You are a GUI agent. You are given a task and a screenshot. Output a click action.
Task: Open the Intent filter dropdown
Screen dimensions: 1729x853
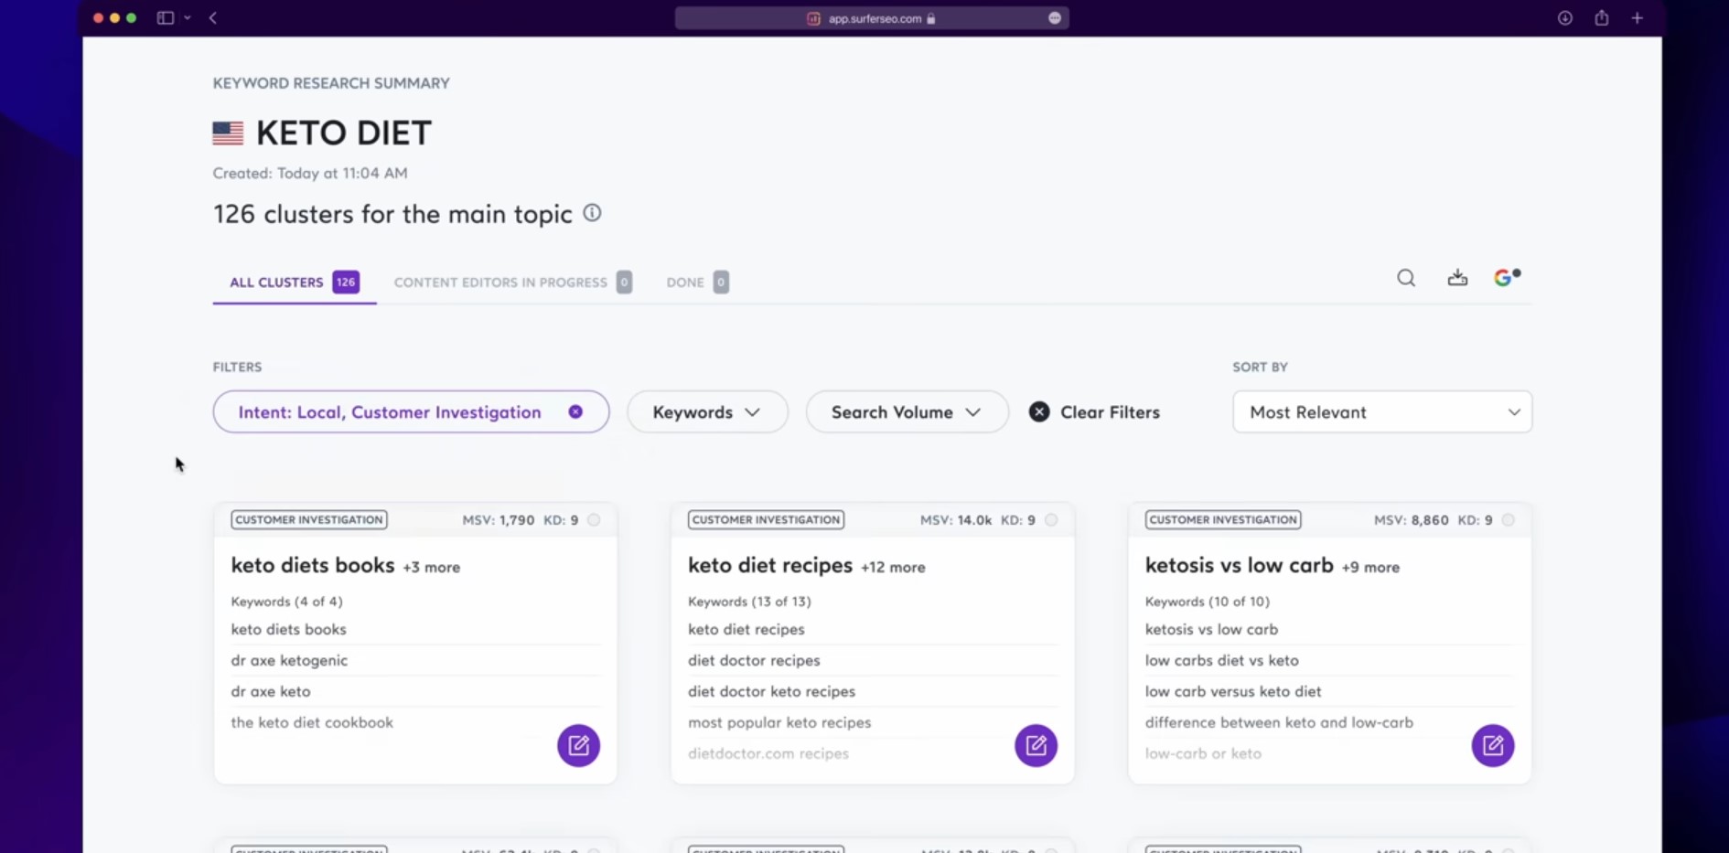390,412
